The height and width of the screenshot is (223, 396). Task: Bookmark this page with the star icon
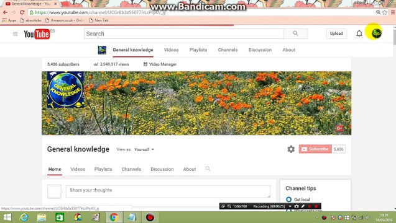385,12
